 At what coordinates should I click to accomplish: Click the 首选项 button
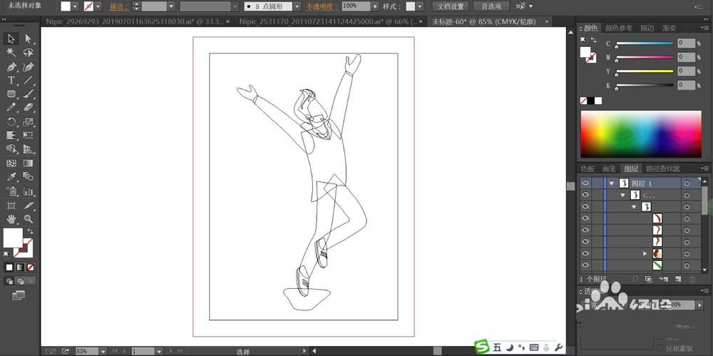[491, 6]
